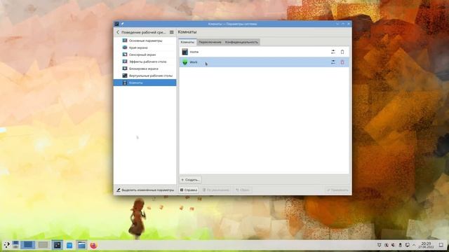Click the peek at desktop button
449x252 pixels.
tap(441, 245)
